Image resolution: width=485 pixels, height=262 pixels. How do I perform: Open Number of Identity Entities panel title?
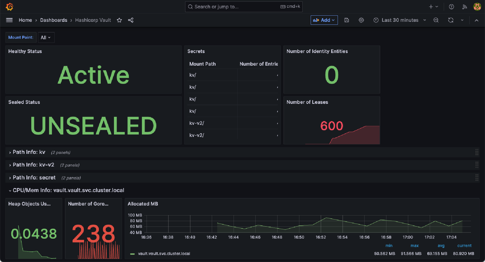pyautogui.click(x=317, y=51)
